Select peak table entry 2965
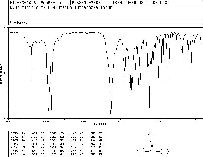The image size is (203, 157). [x=14, y=140]
